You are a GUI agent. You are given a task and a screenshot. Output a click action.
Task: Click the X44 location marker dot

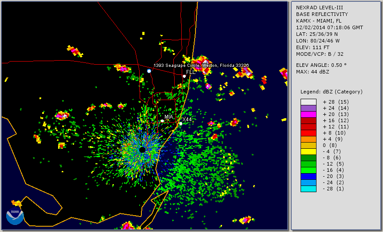[x=181, y=124]
